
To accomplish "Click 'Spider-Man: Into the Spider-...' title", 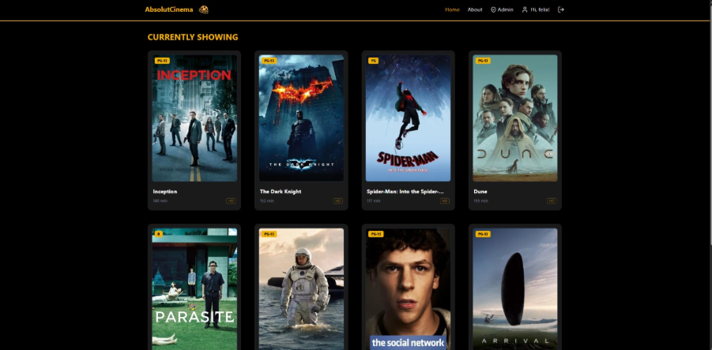I will [x=405, y=192].
